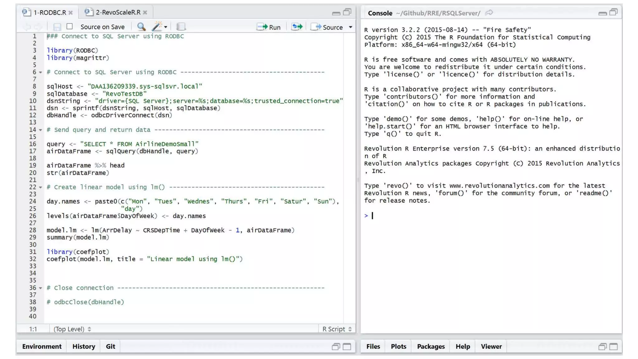The image size is (638, 359).
Task: Click the Source button
Action: click(327, 27)
